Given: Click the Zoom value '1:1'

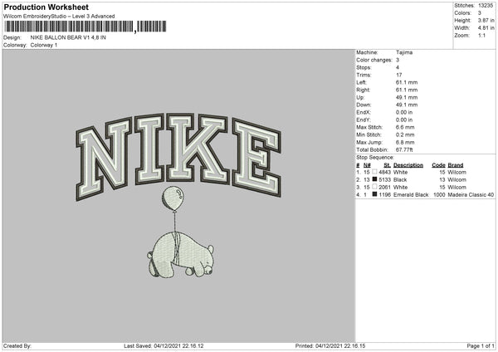Looking at the screenshot, I should point(481,35).
